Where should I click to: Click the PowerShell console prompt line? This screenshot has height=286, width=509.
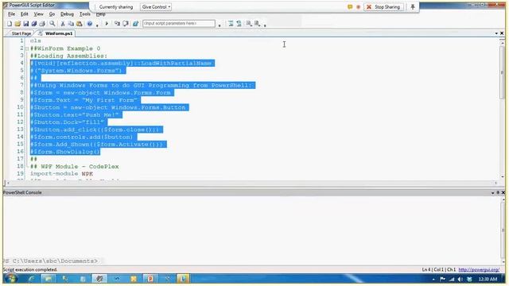pyautogui.click(x=50, y=261)
